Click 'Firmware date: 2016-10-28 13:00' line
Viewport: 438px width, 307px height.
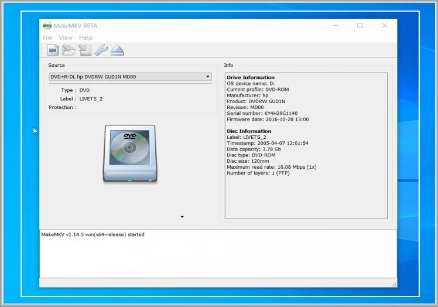268,120
